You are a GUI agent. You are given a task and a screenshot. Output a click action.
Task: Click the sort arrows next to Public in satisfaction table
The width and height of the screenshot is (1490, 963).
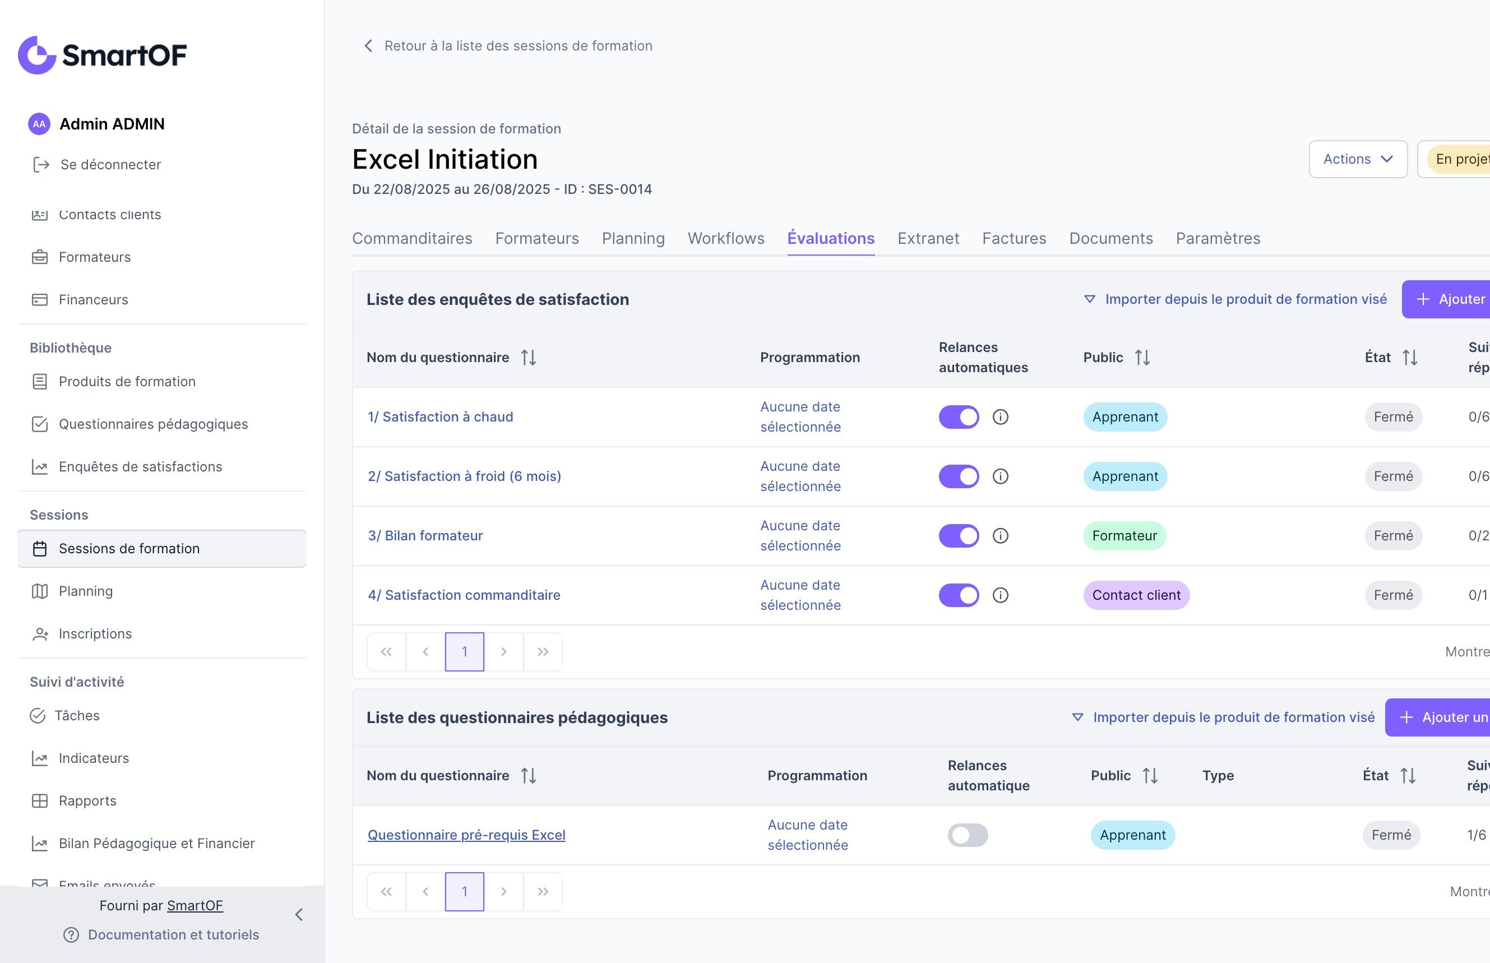point(1142,358)
